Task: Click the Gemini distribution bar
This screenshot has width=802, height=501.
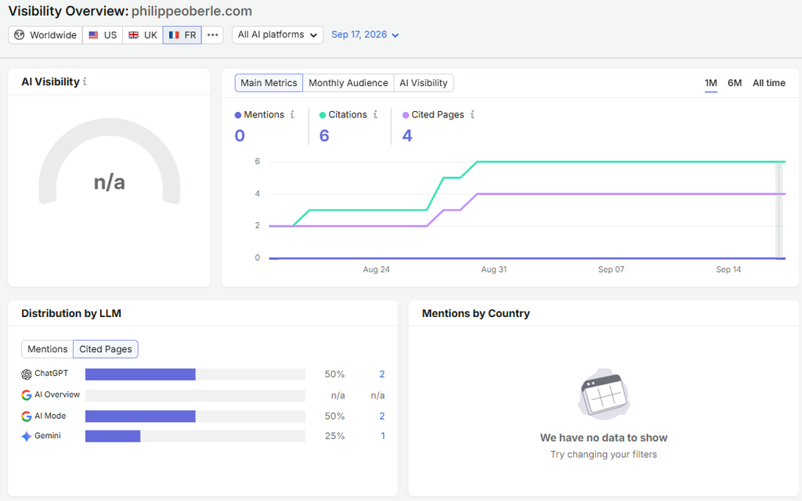Action: point(195,436)
